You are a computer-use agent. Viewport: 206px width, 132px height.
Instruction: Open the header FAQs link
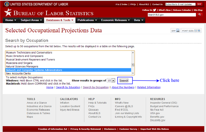[133, 4]
